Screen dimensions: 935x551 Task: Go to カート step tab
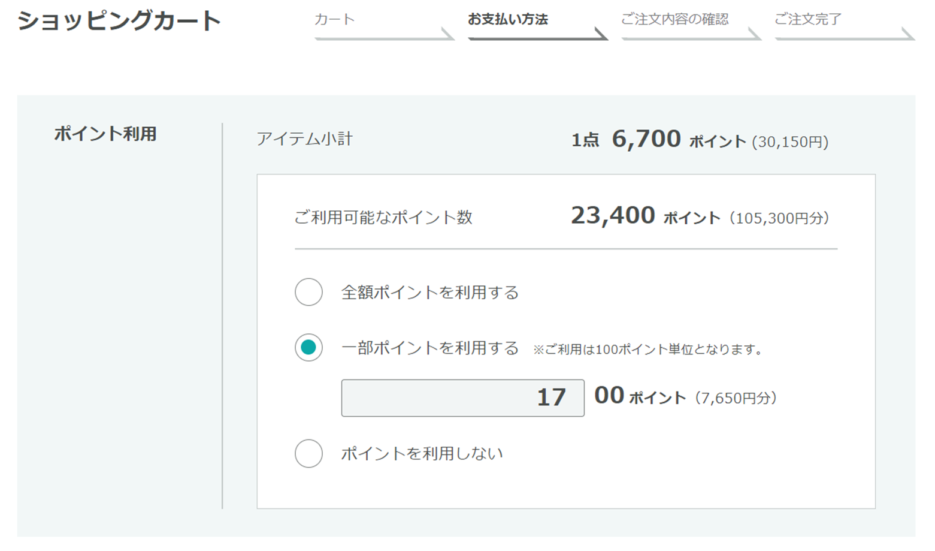click(384, 25)
